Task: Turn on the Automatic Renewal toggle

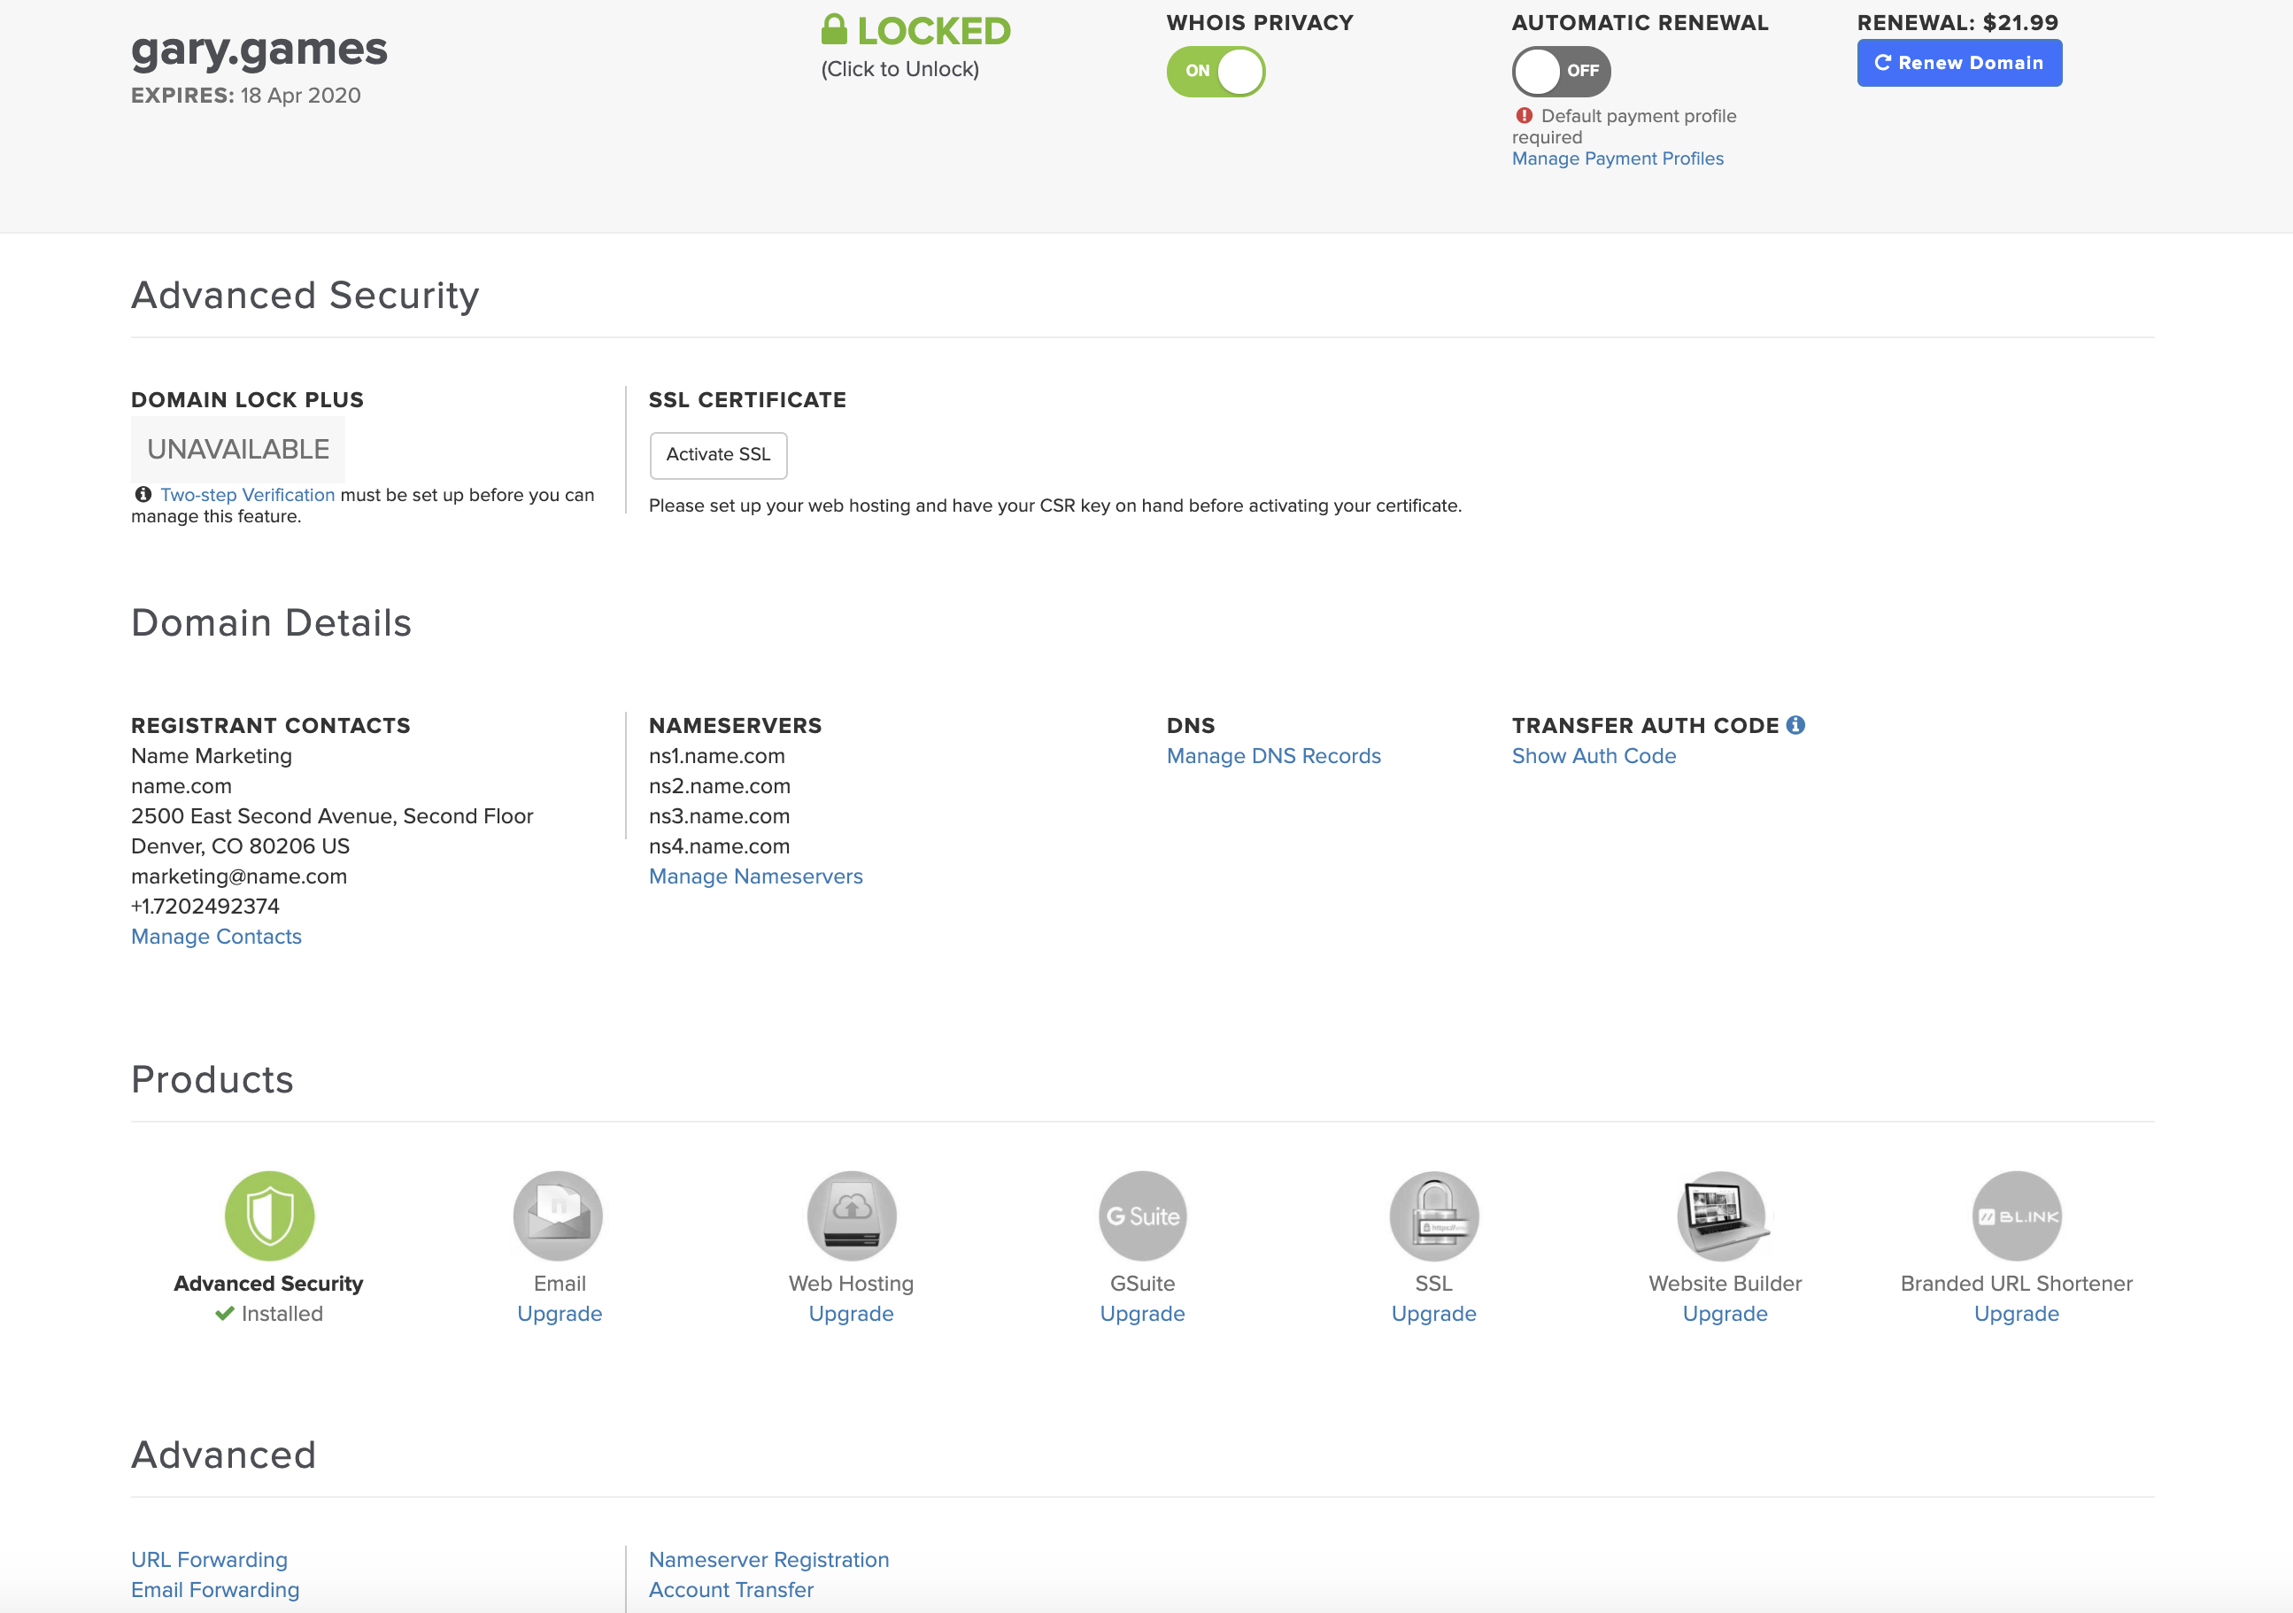Action: coord(1561,71)
